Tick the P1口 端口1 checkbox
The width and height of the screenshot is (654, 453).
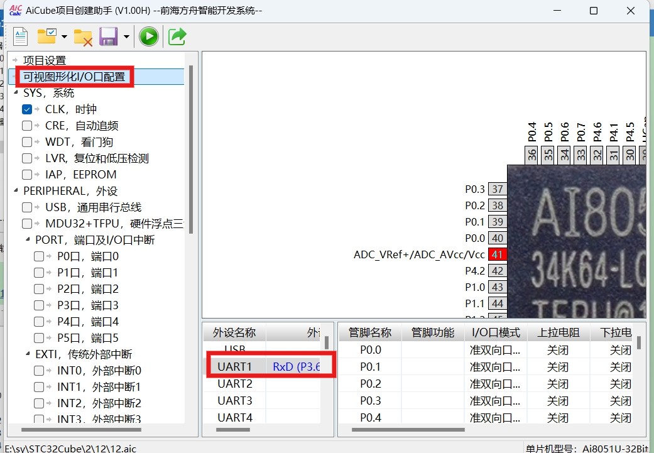(x=39, y=273)
